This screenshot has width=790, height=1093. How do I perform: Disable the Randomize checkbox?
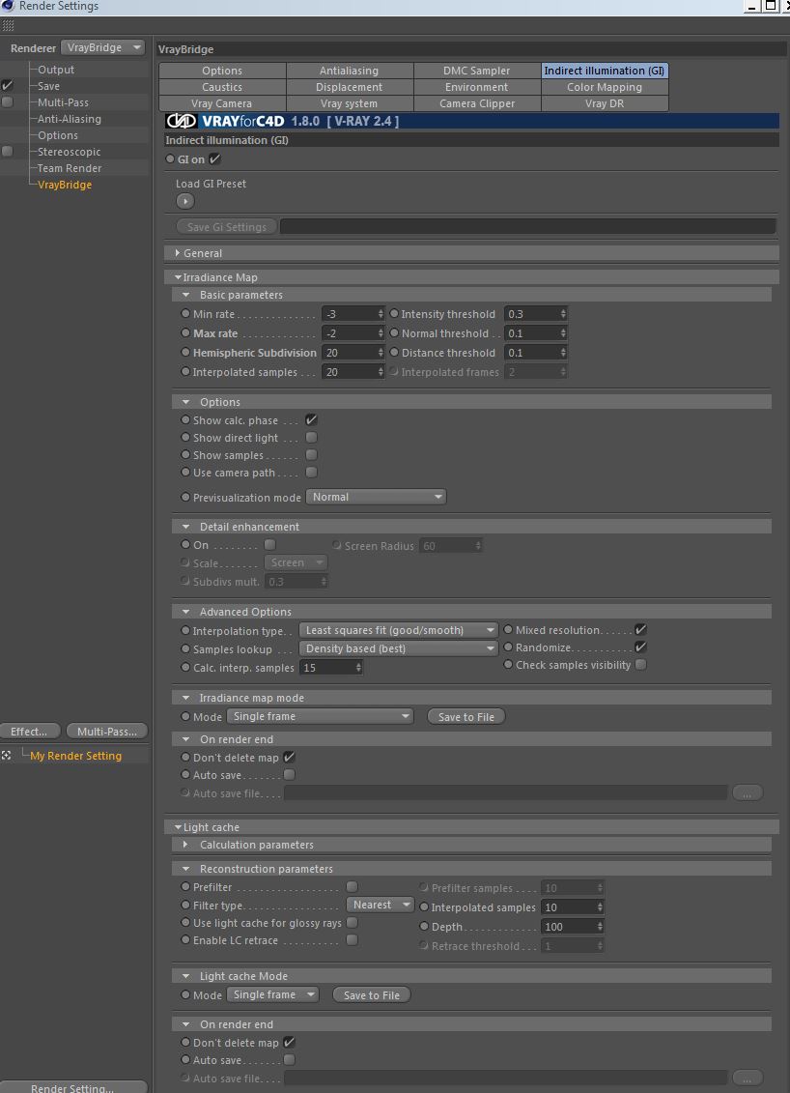coord(641,647)
